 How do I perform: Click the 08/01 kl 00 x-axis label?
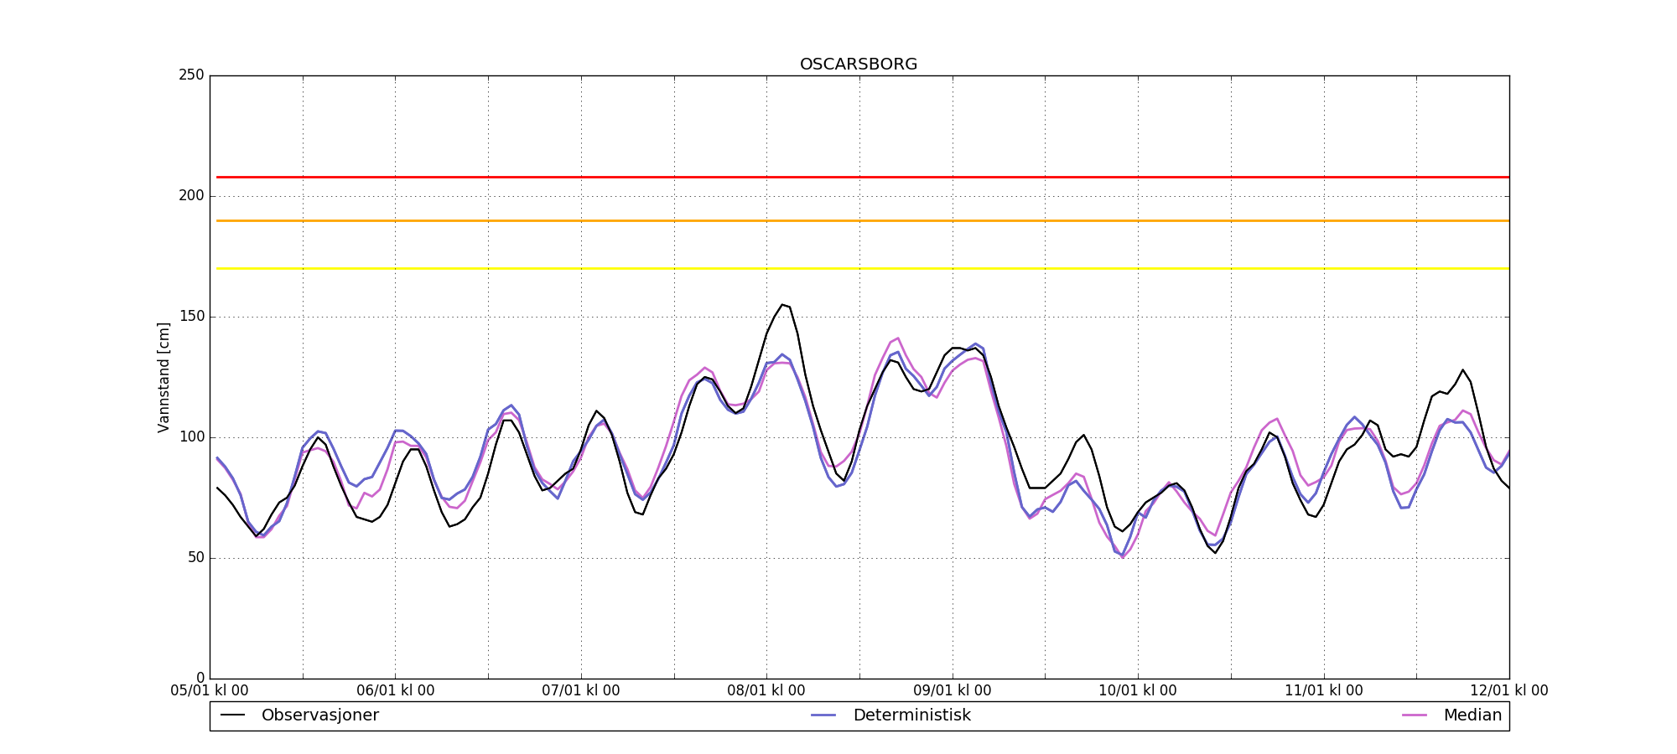(x=766, y=691)
